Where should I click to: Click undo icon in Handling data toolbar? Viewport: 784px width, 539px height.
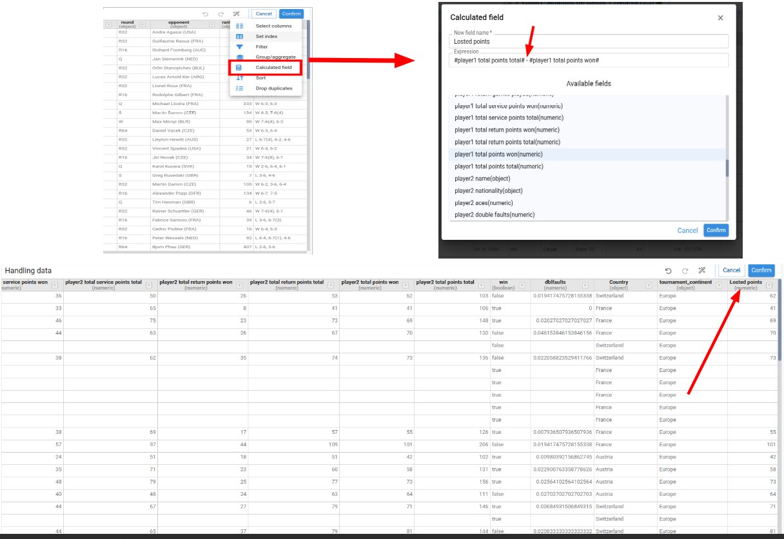point(668,271)
